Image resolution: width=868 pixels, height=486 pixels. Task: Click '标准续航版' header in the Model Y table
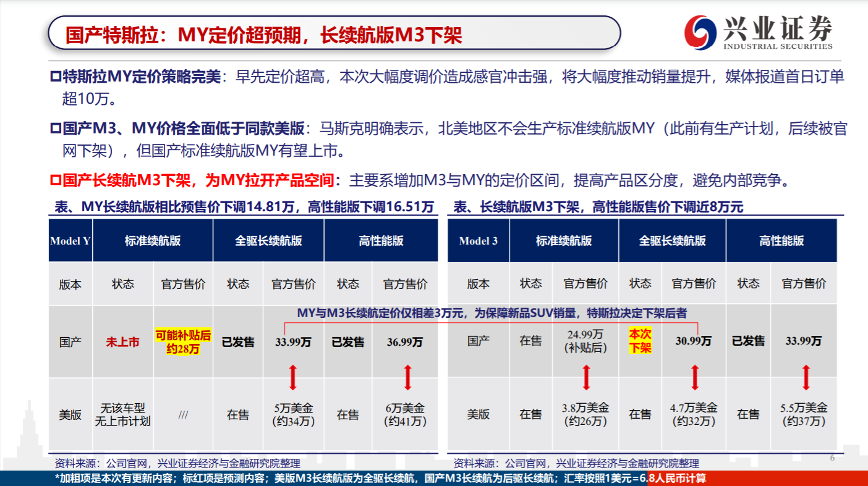tap(153, 241)
